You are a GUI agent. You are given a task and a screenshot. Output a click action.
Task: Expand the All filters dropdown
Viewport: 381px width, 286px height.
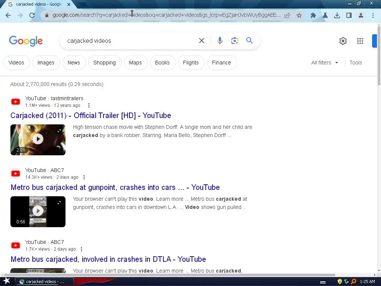click(324, 63)
